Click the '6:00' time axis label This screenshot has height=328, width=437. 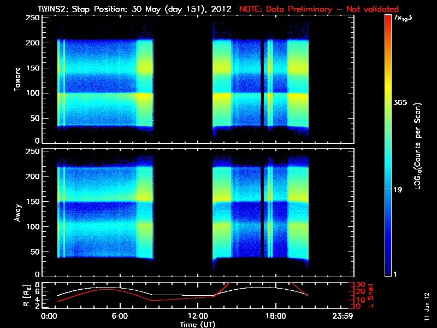pos(120,317)
